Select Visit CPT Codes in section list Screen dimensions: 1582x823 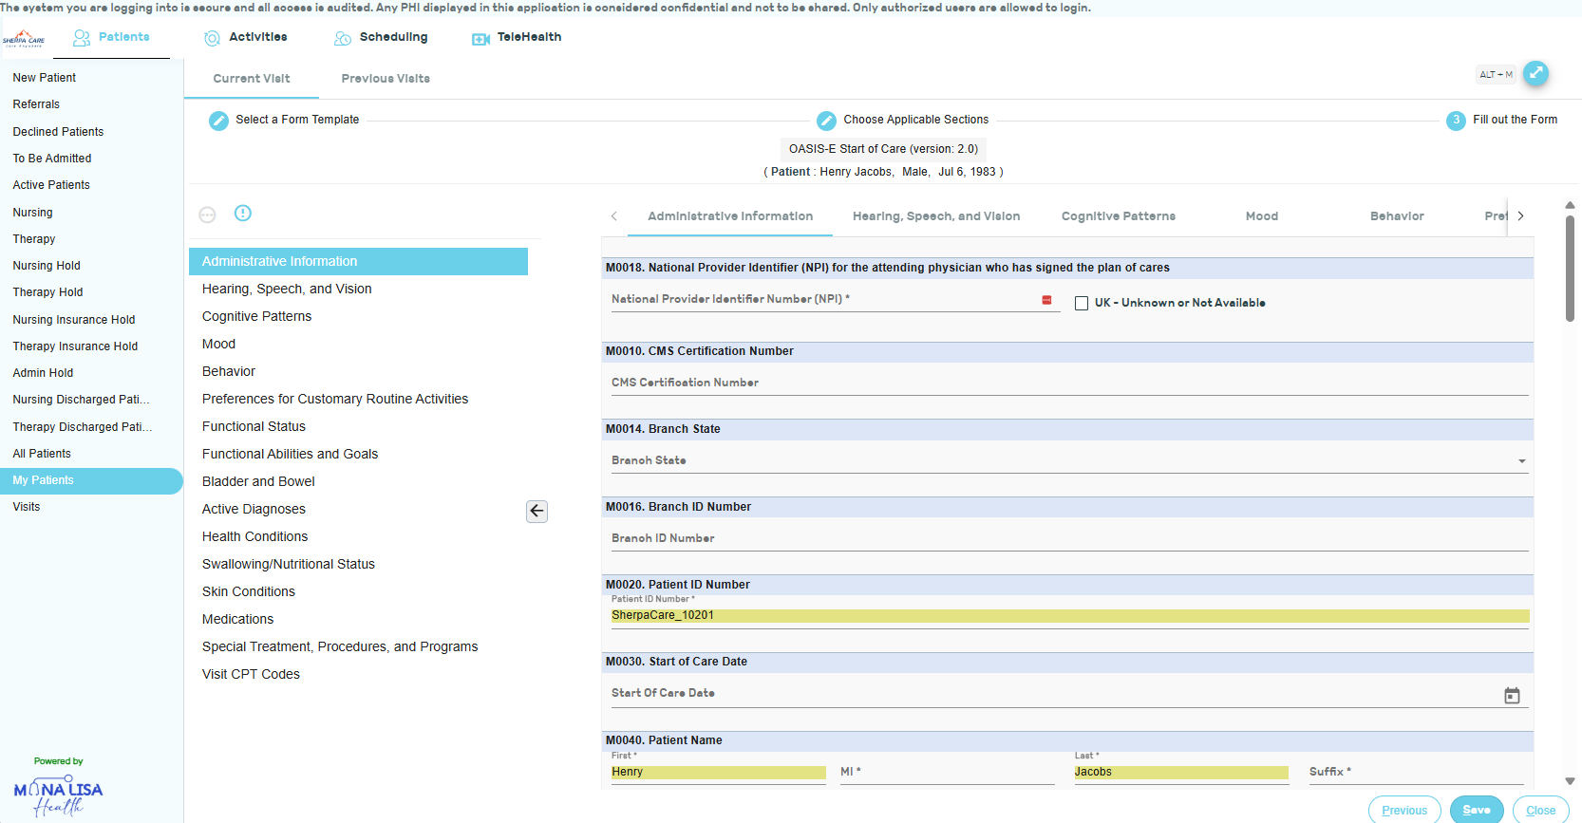coord(251,675)
